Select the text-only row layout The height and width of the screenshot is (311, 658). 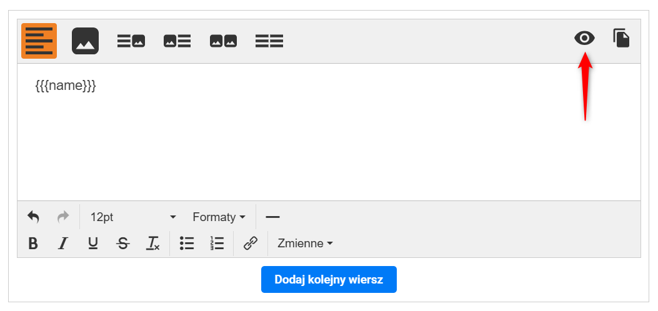click(39, 41)
